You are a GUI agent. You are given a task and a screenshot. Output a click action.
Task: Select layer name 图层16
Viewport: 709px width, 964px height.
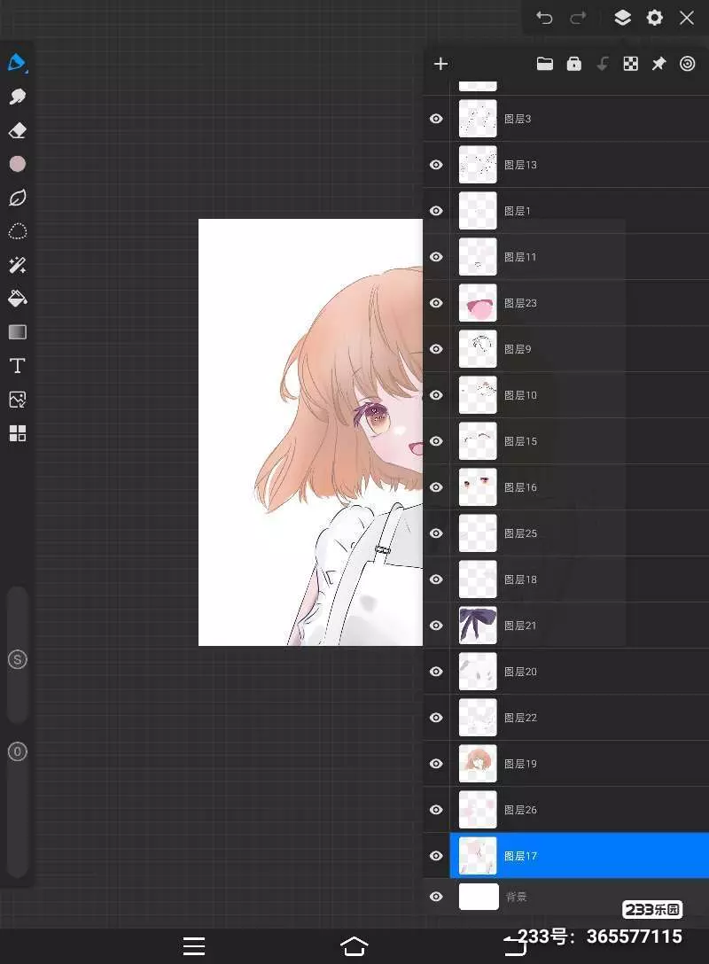(520, 487)
